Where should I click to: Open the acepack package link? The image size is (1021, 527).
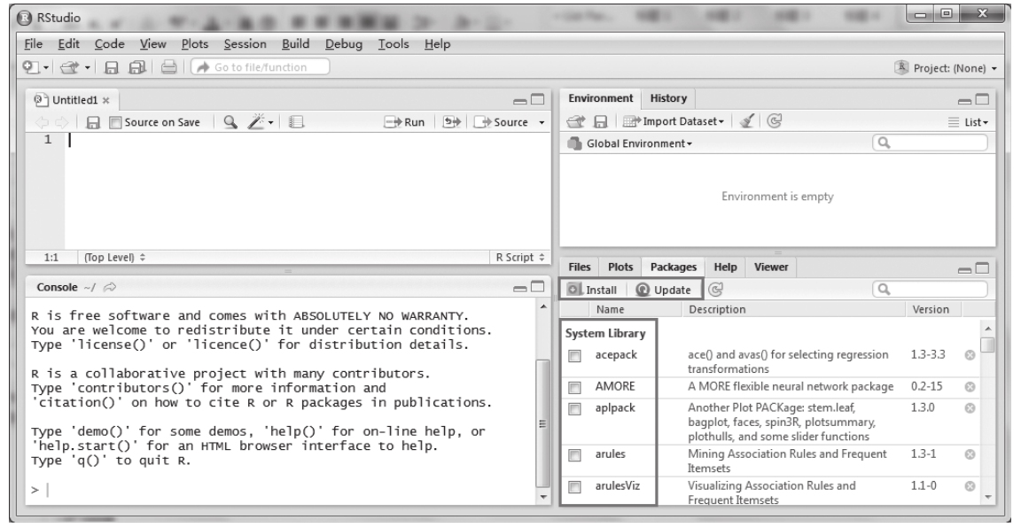[616, 354]
